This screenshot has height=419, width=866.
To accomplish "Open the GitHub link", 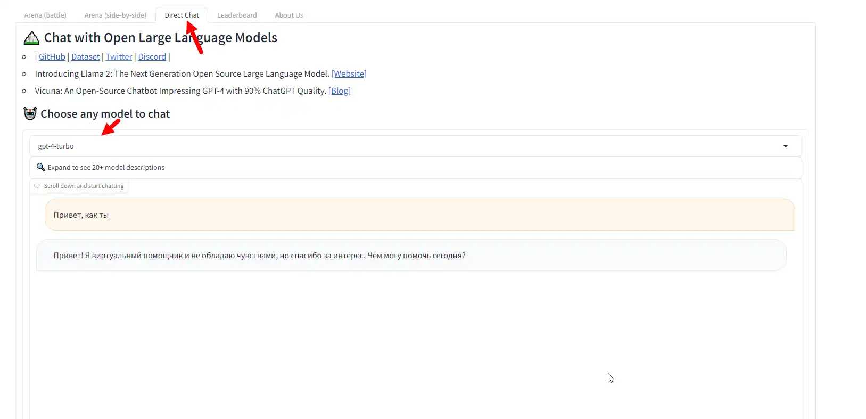I will coord(52,57).
